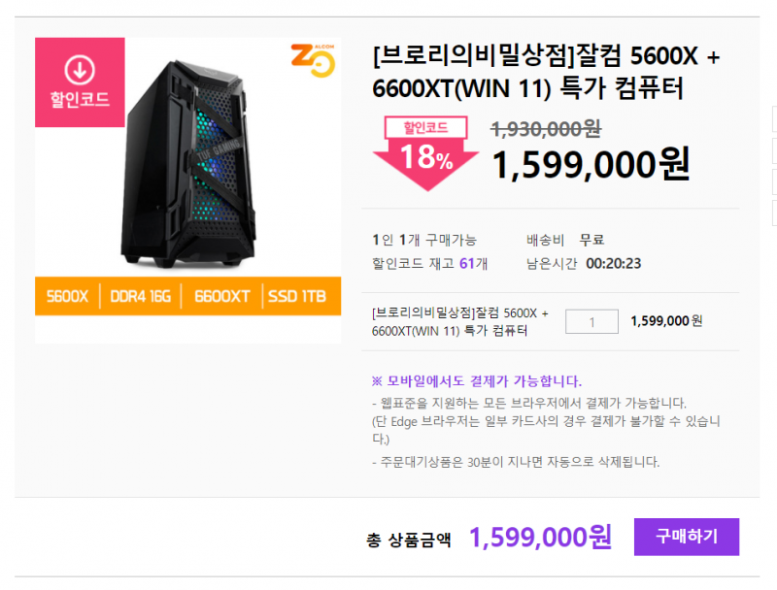The image size is (777, 590).
Task: Click the selected item name in order row
Action: pyautogui.click(x=459, y=322)
